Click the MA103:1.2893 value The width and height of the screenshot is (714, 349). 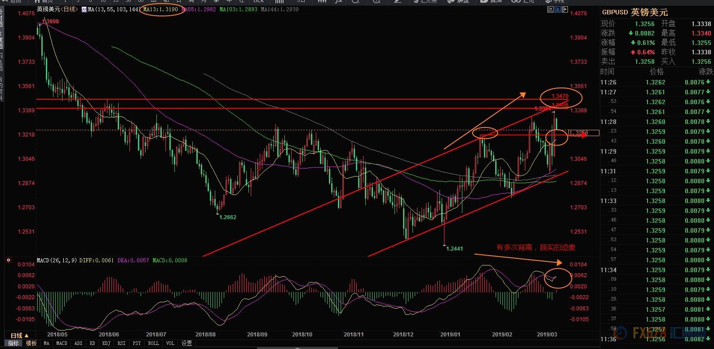pyautogui.click(x=239, y=9)
